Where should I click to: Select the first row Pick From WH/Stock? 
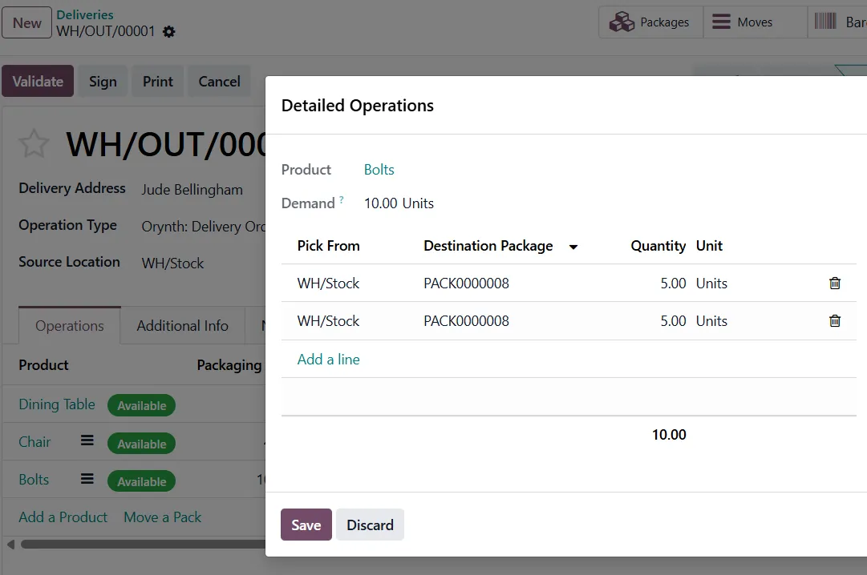click(x=329, y=283)
